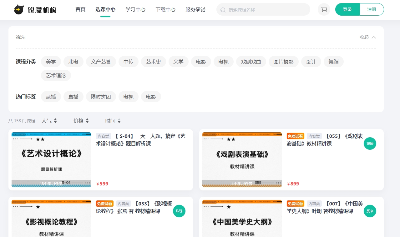Click the 注册 button
Screen dimensions: 400x237
[372, 9]
